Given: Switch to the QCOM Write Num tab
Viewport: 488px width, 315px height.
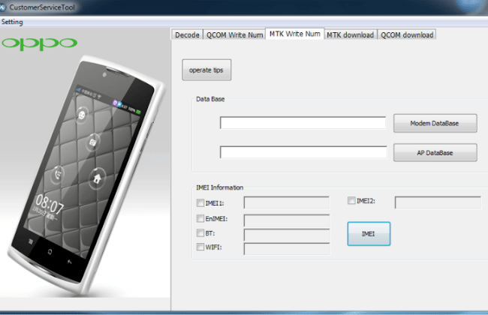Looking at the screenshot, I should [x=234, y=34].
